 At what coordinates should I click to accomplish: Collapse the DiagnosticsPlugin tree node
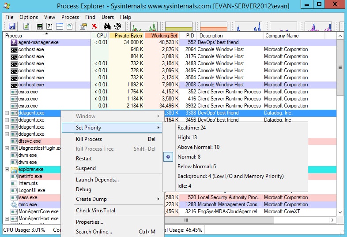pos(7,148)
